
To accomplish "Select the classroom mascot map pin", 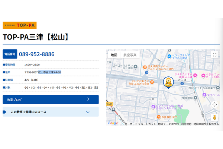I will [x=168, y=83].
